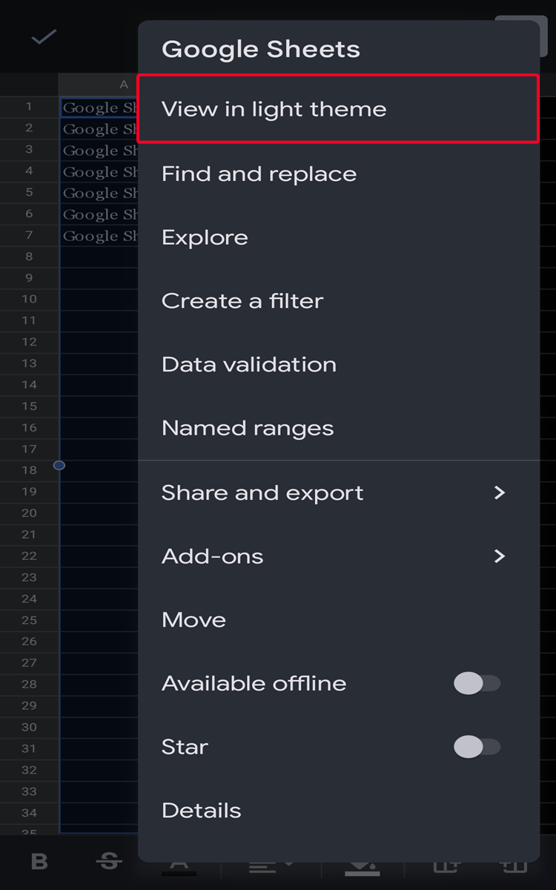Expand the Share and export submenu
Image resolution: width=556 pixels, height=890 pixels.
click(337, 492)
